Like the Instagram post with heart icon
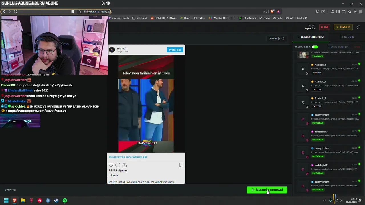365x205 pixels. click(111, 165)
